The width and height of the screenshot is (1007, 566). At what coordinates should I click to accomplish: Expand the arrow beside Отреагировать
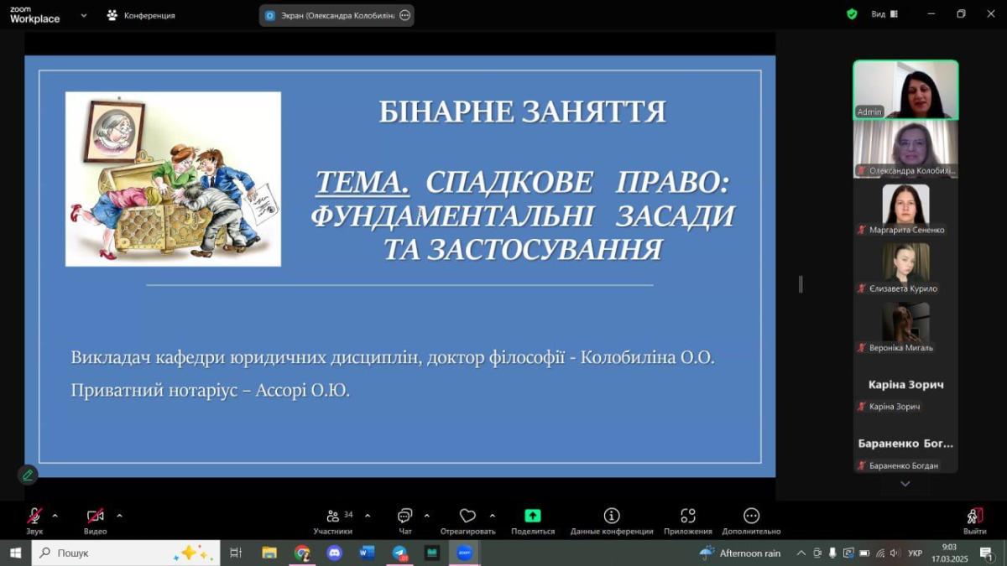(492, 516)
